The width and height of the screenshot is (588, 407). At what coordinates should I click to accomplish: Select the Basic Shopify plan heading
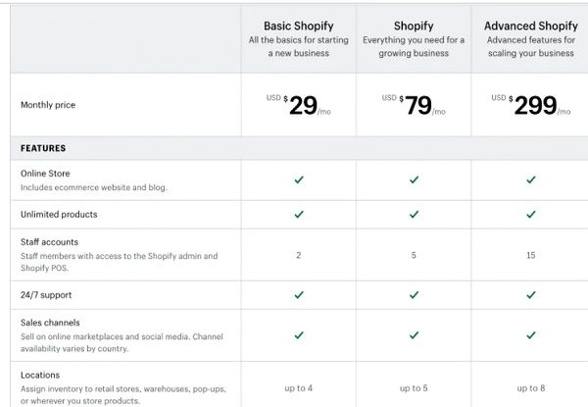coord(299,25)
